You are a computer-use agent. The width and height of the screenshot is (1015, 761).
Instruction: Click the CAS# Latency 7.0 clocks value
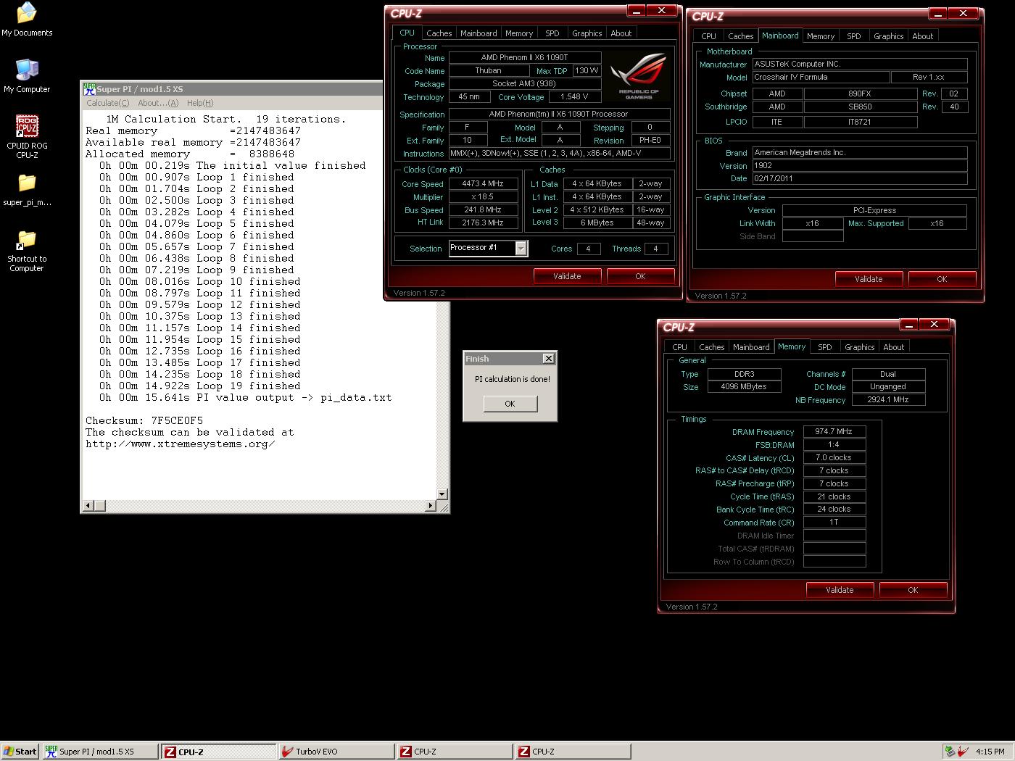[x=834, y=457]
